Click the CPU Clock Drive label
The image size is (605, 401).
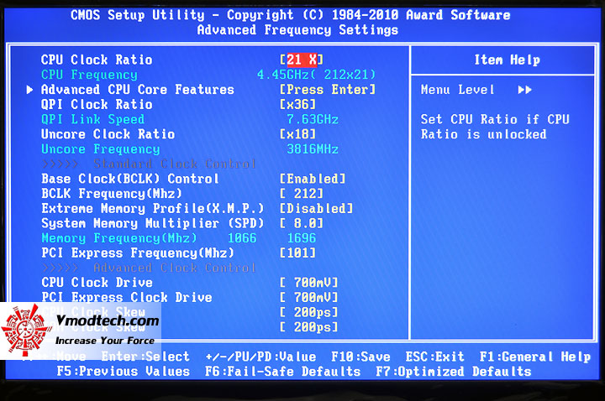pos(97,283)
